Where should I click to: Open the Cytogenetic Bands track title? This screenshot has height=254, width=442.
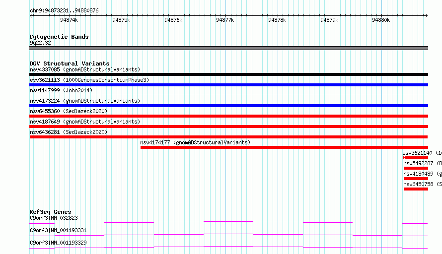(x=59, y=37)
